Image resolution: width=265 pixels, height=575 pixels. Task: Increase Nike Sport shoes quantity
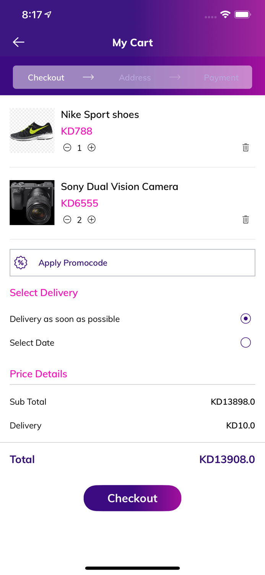coord(91,148)
